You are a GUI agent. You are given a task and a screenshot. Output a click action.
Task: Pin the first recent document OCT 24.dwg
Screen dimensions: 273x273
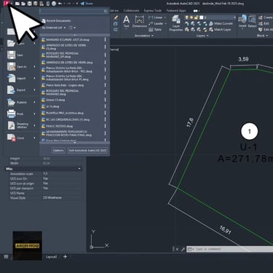(106, 39)
